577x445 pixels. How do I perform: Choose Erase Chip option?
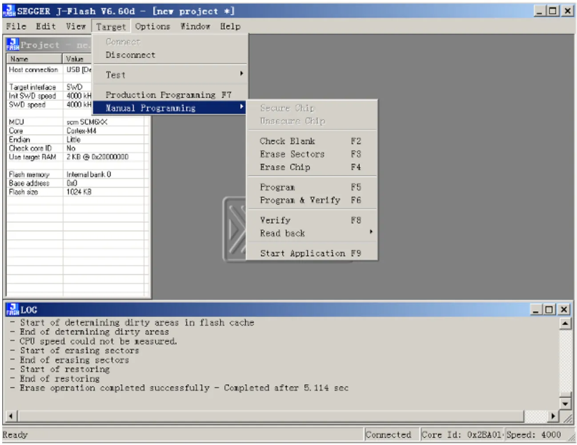(312, 167)
